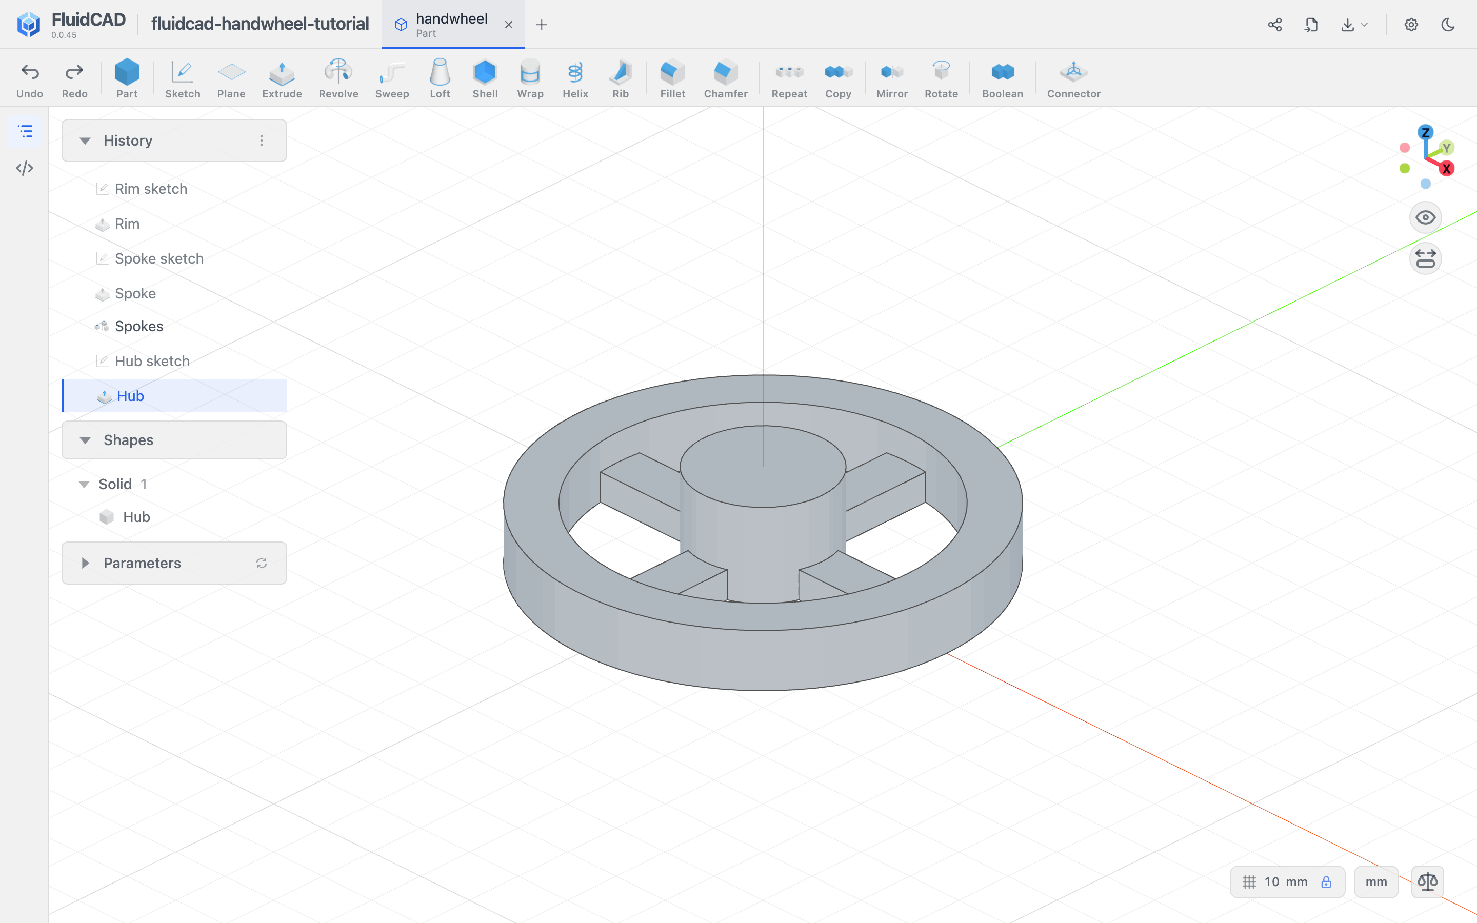Select the Rim sketch history step

[x=174, y=189]
